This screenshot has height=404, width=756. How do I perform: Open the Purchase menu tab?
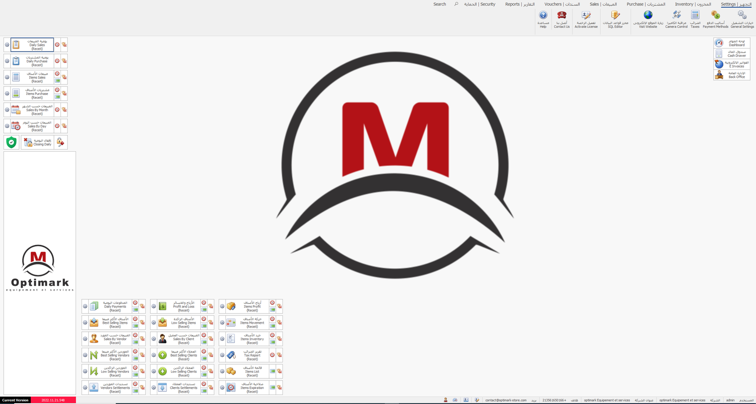click(646, 4)
